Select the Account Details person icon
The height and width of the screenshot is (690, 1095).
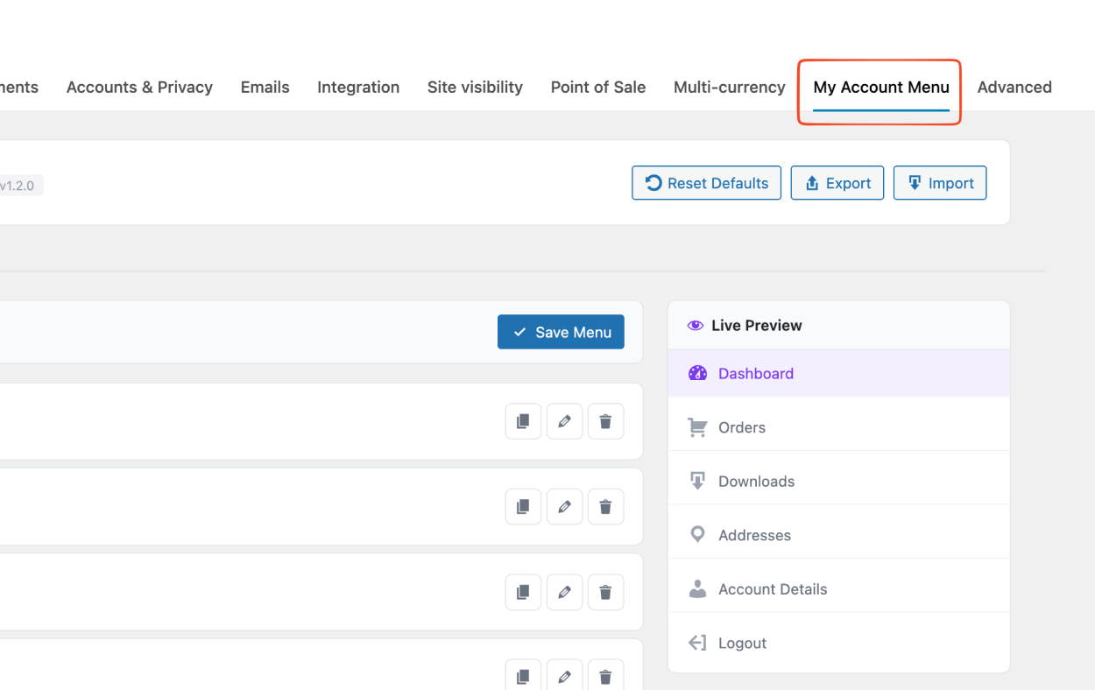click(697, 588)
